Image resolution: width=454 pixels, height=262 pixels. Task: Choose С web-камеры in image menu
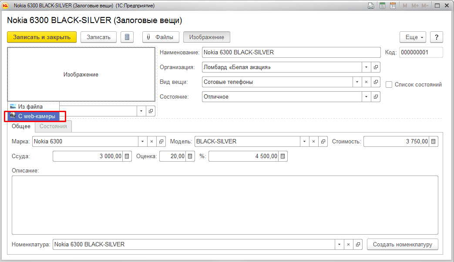33,116
